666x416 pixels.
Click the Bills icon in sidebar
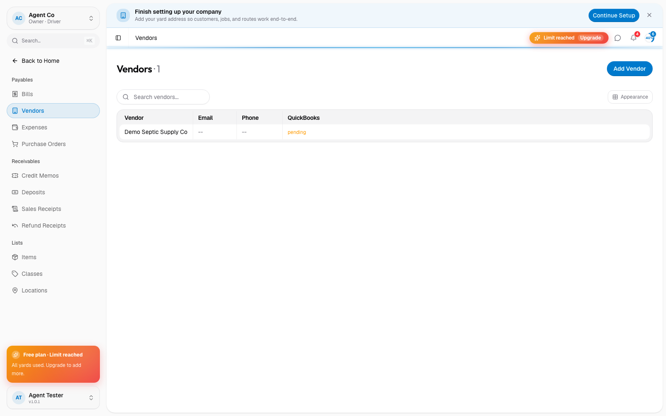point(15,94)
